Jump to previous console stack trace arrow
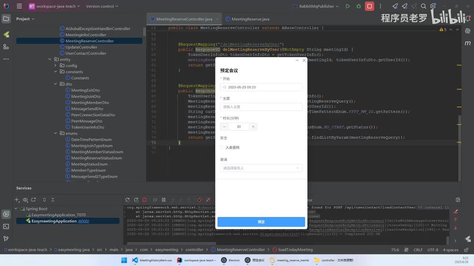 click(x=456, y=219)
